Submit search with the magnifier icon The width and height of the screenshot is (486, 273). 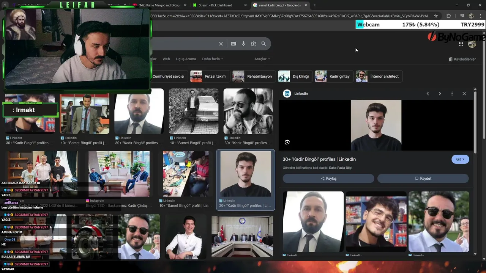coord(264,44)
